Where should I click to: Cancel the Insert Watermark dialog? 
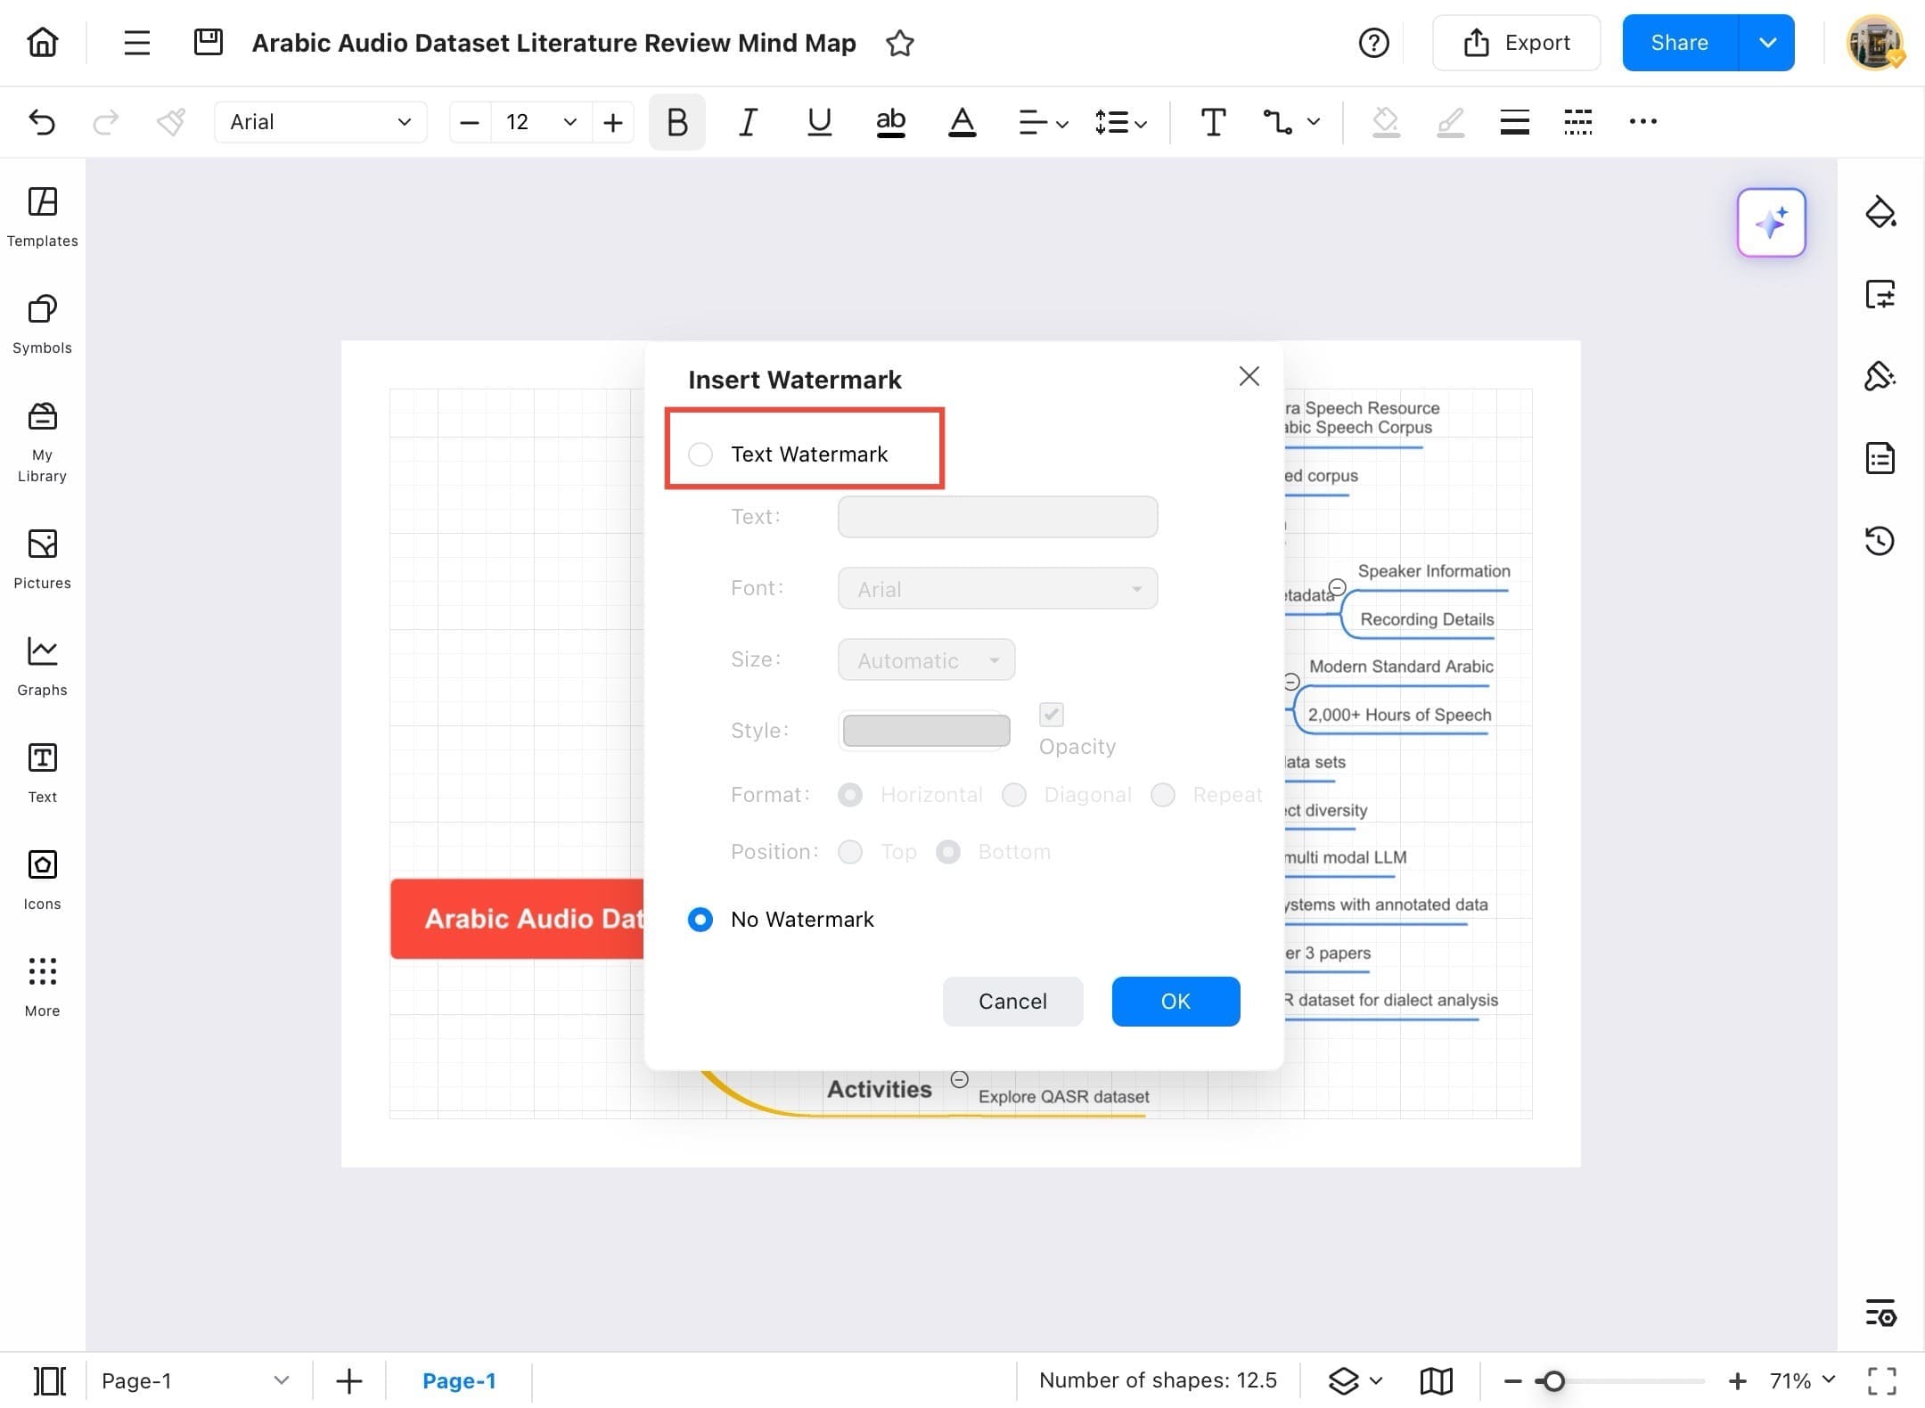(x=1012, y=1001)
